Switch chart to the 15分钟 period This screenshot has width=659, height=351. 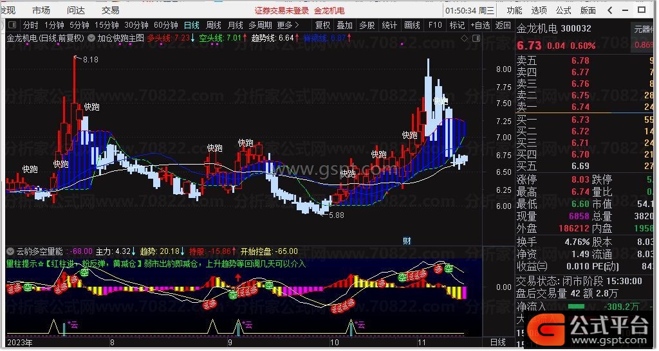pyautogui.click(x=106, y=25)
